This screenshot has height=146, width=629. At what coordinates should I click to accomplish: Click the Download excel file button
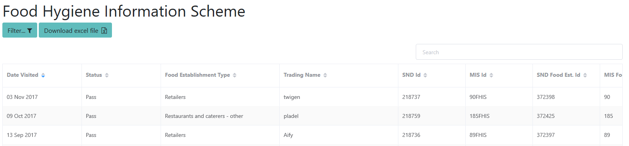click(x=75, y=30)
